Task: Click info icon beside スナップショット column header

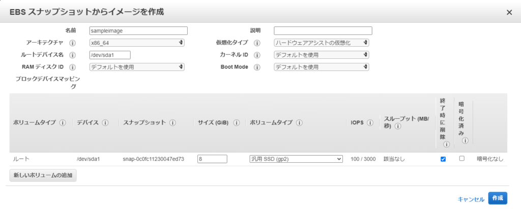Action: click(x=172, y=123)
